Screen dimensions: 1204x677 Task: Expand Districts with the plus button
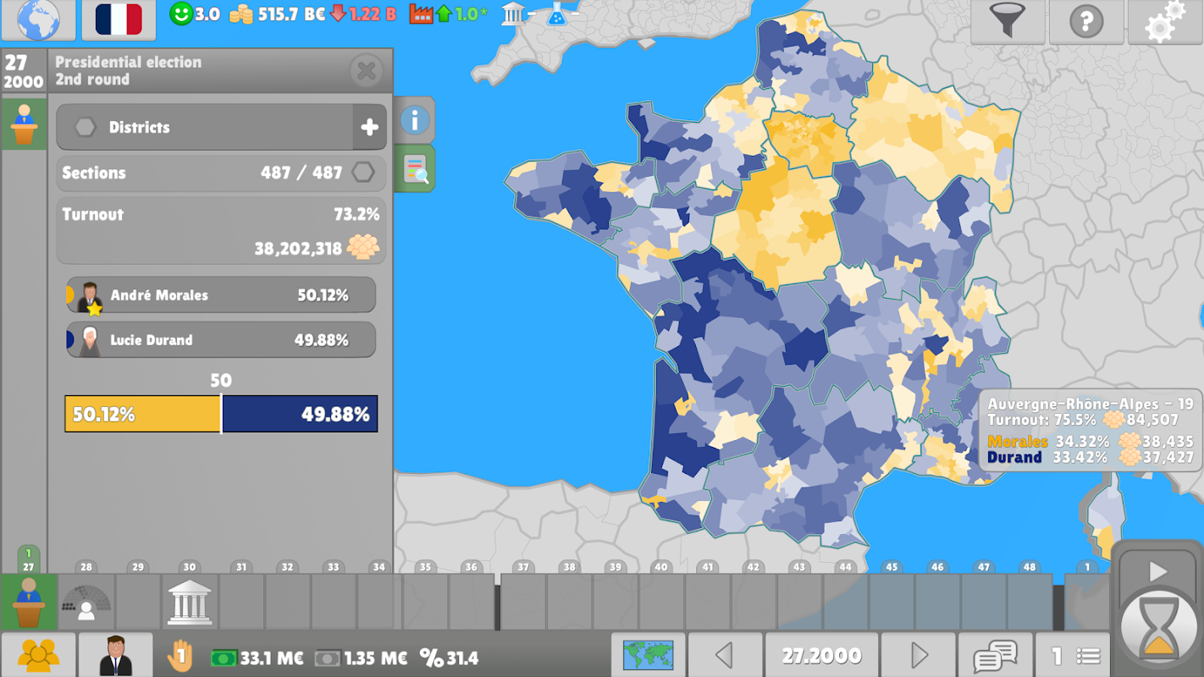click(369, 127)
